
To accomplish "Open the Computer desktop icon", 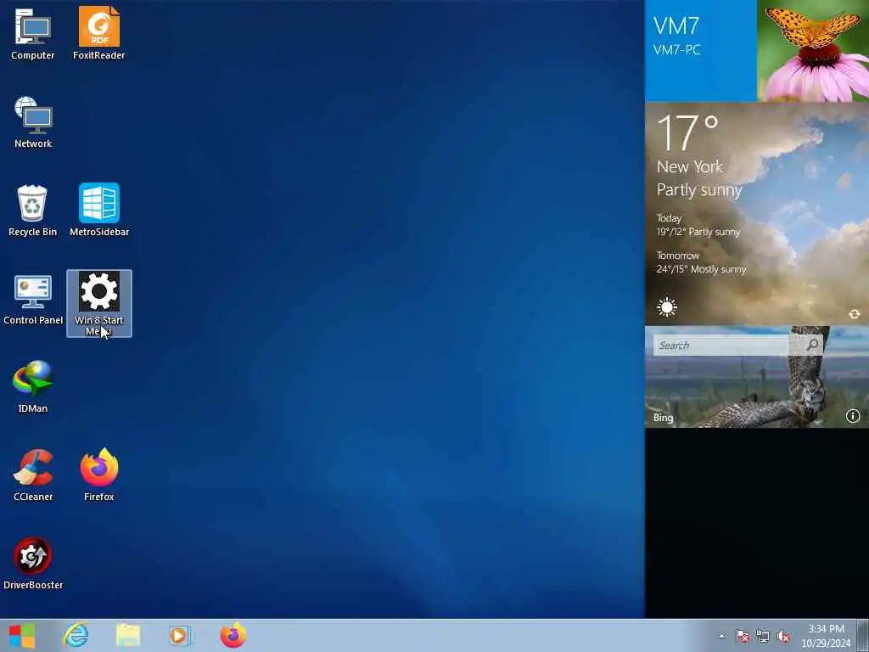I will coord(33,33).
